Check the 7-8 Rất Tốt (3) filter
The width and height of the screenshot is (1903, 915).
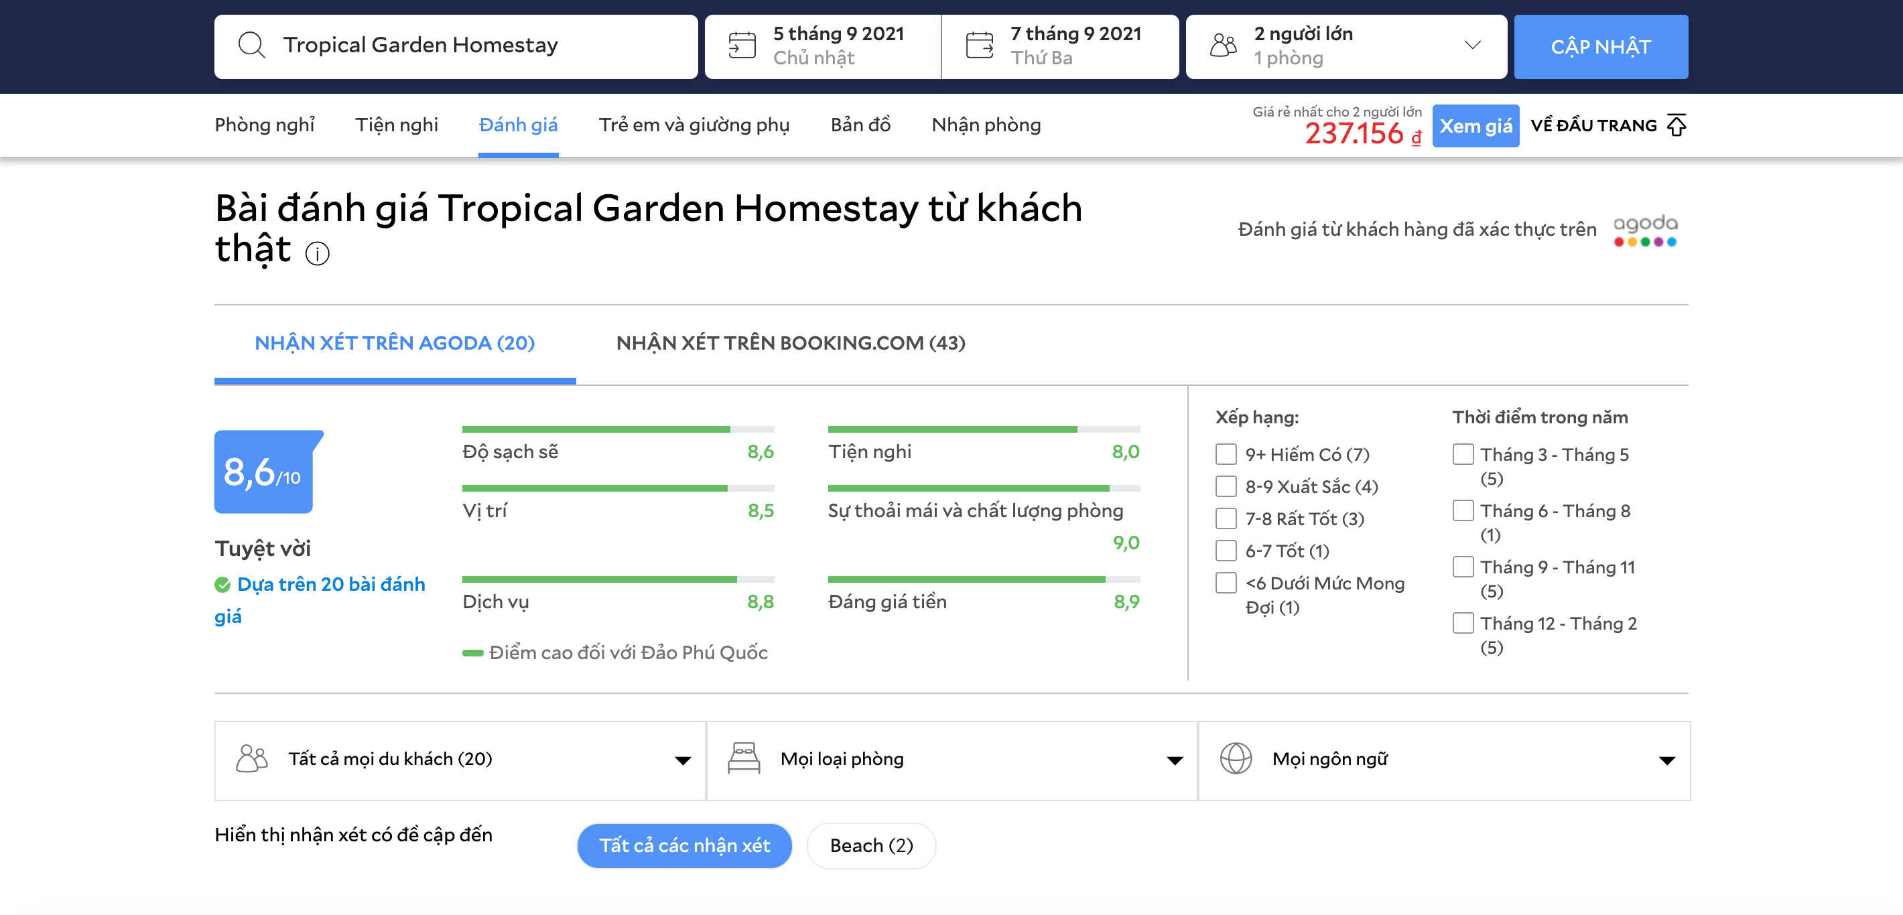(x=1226, y=518)
